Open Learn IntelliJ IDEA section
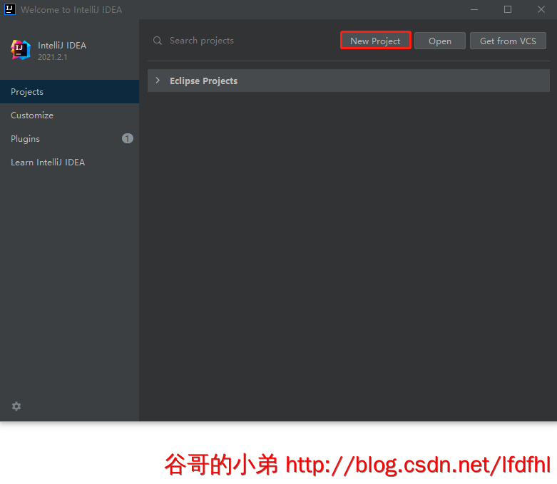 point(70,163)
